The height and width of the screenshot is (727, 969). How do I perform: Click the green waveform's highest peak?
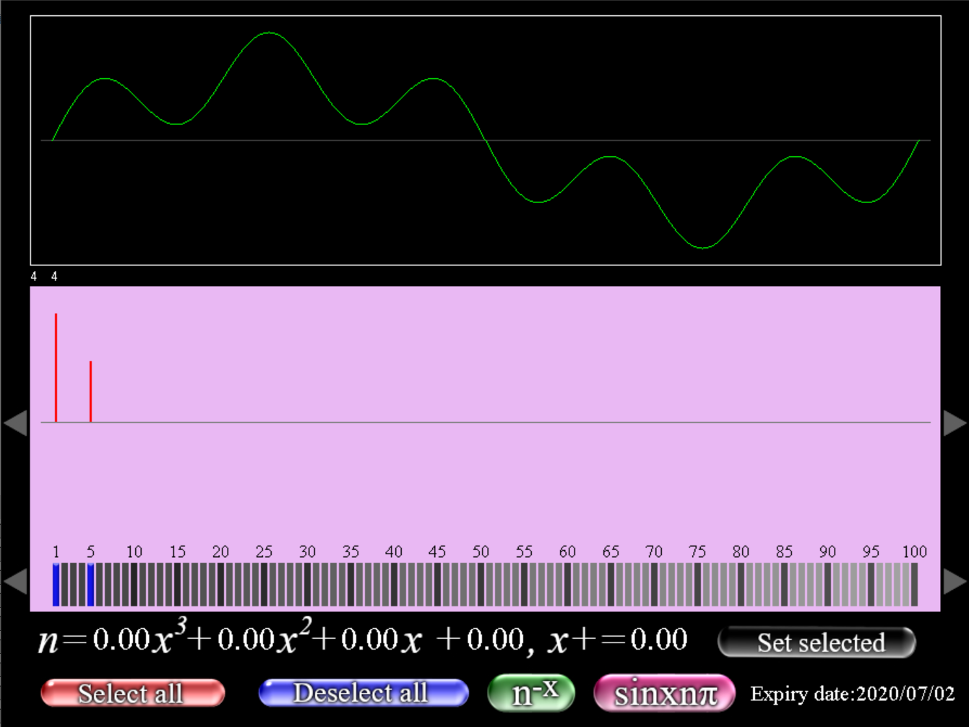click(x=269, y=33)
